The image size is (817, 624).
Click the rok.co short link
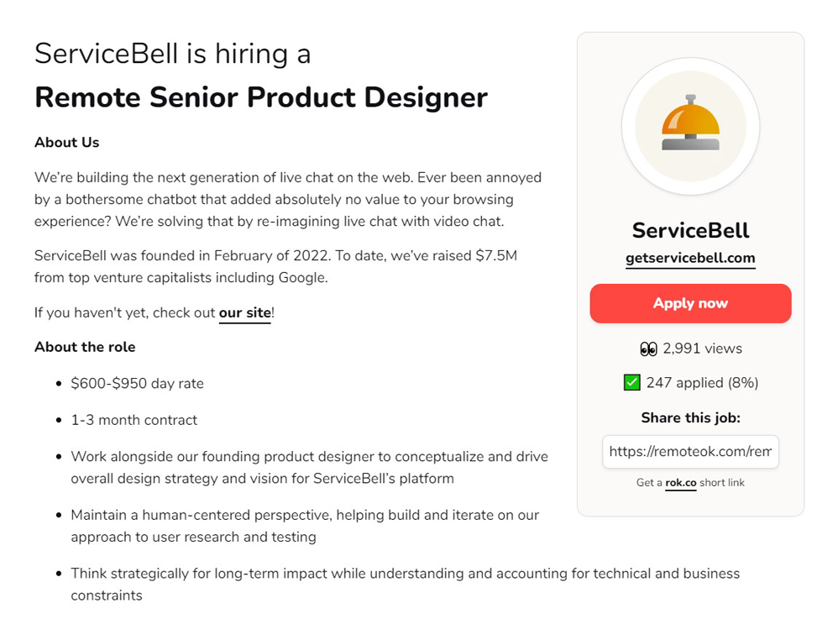(680, 483)
